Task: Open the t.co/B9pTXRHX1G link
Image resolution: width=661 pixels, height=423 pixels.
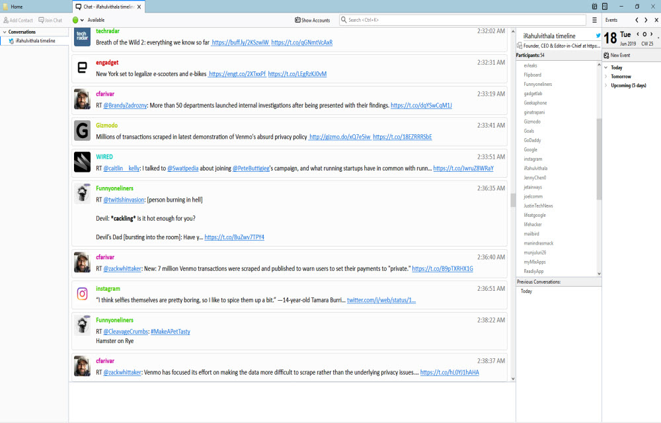Action: [x=443, y=269]
